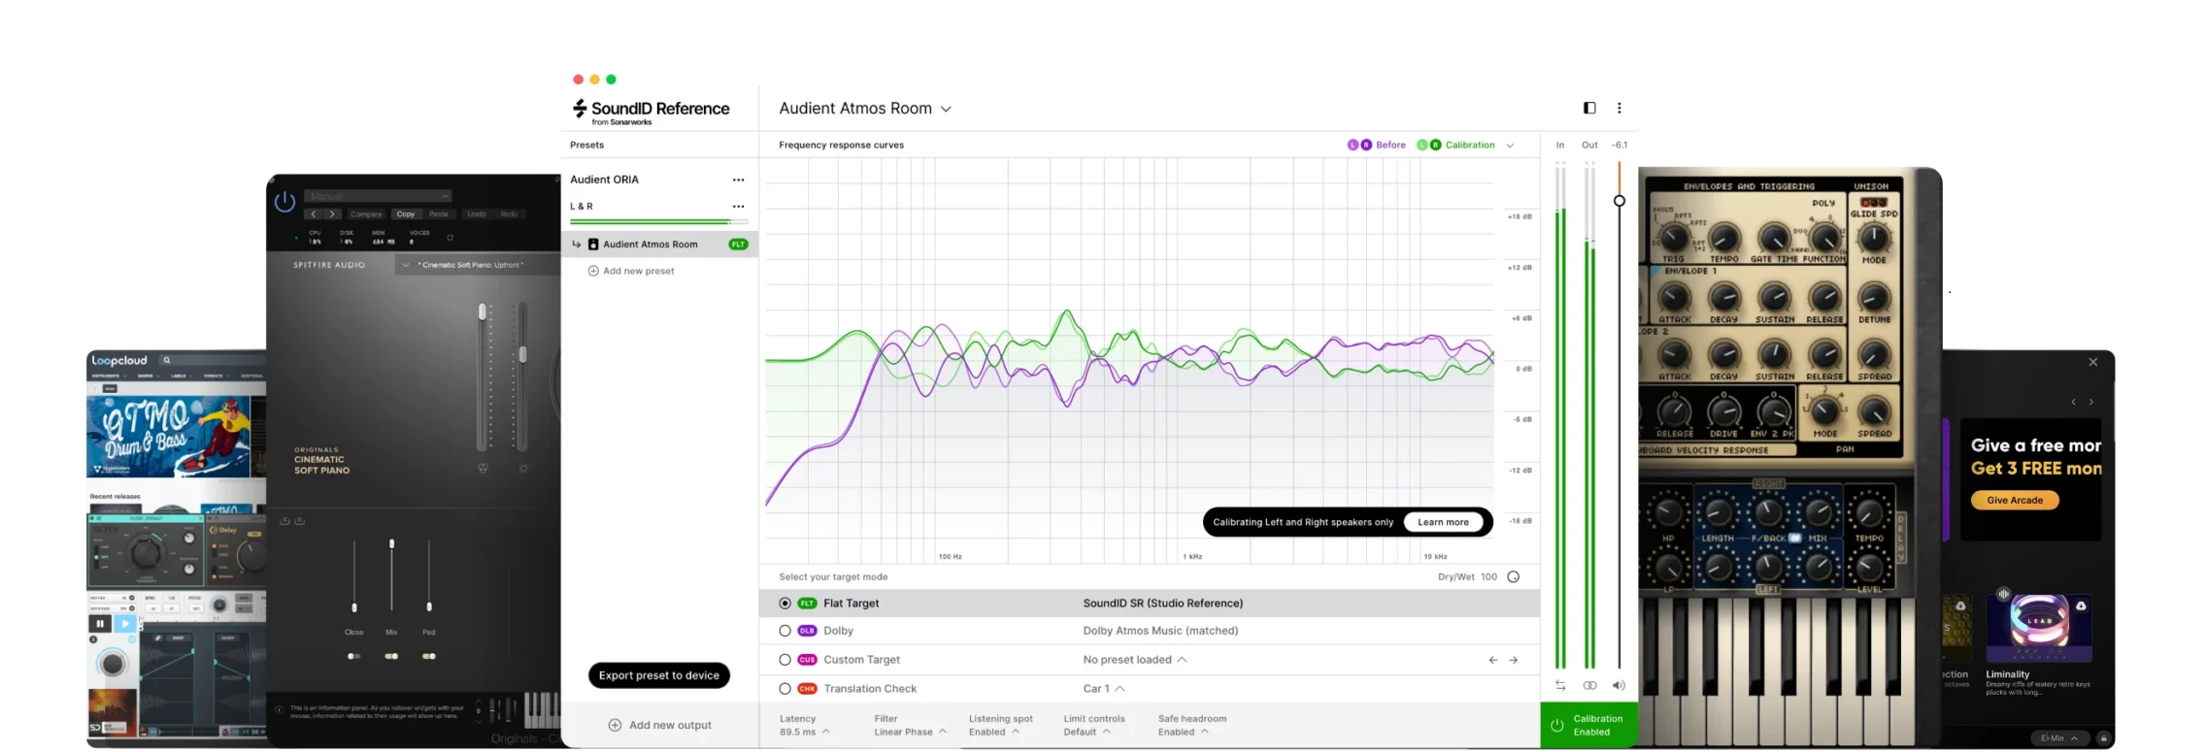Image resolution: width=2206 pixels, height=752 pixels.
Task: Click previous preset arrow in Spitfire plugin
Action: click(313, 213)
